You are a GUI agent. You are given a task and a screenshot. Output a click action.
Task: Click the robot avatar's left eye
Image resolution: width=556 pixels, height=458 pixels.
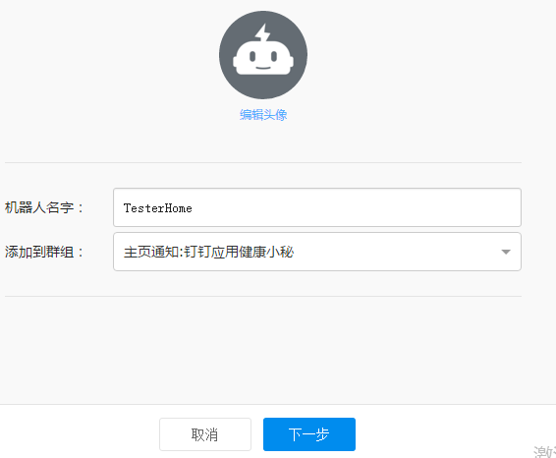click(252, 56)
